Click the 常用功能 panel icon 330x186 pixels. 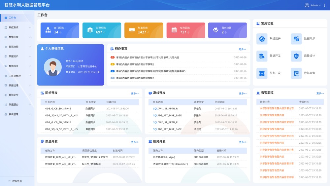258,23
